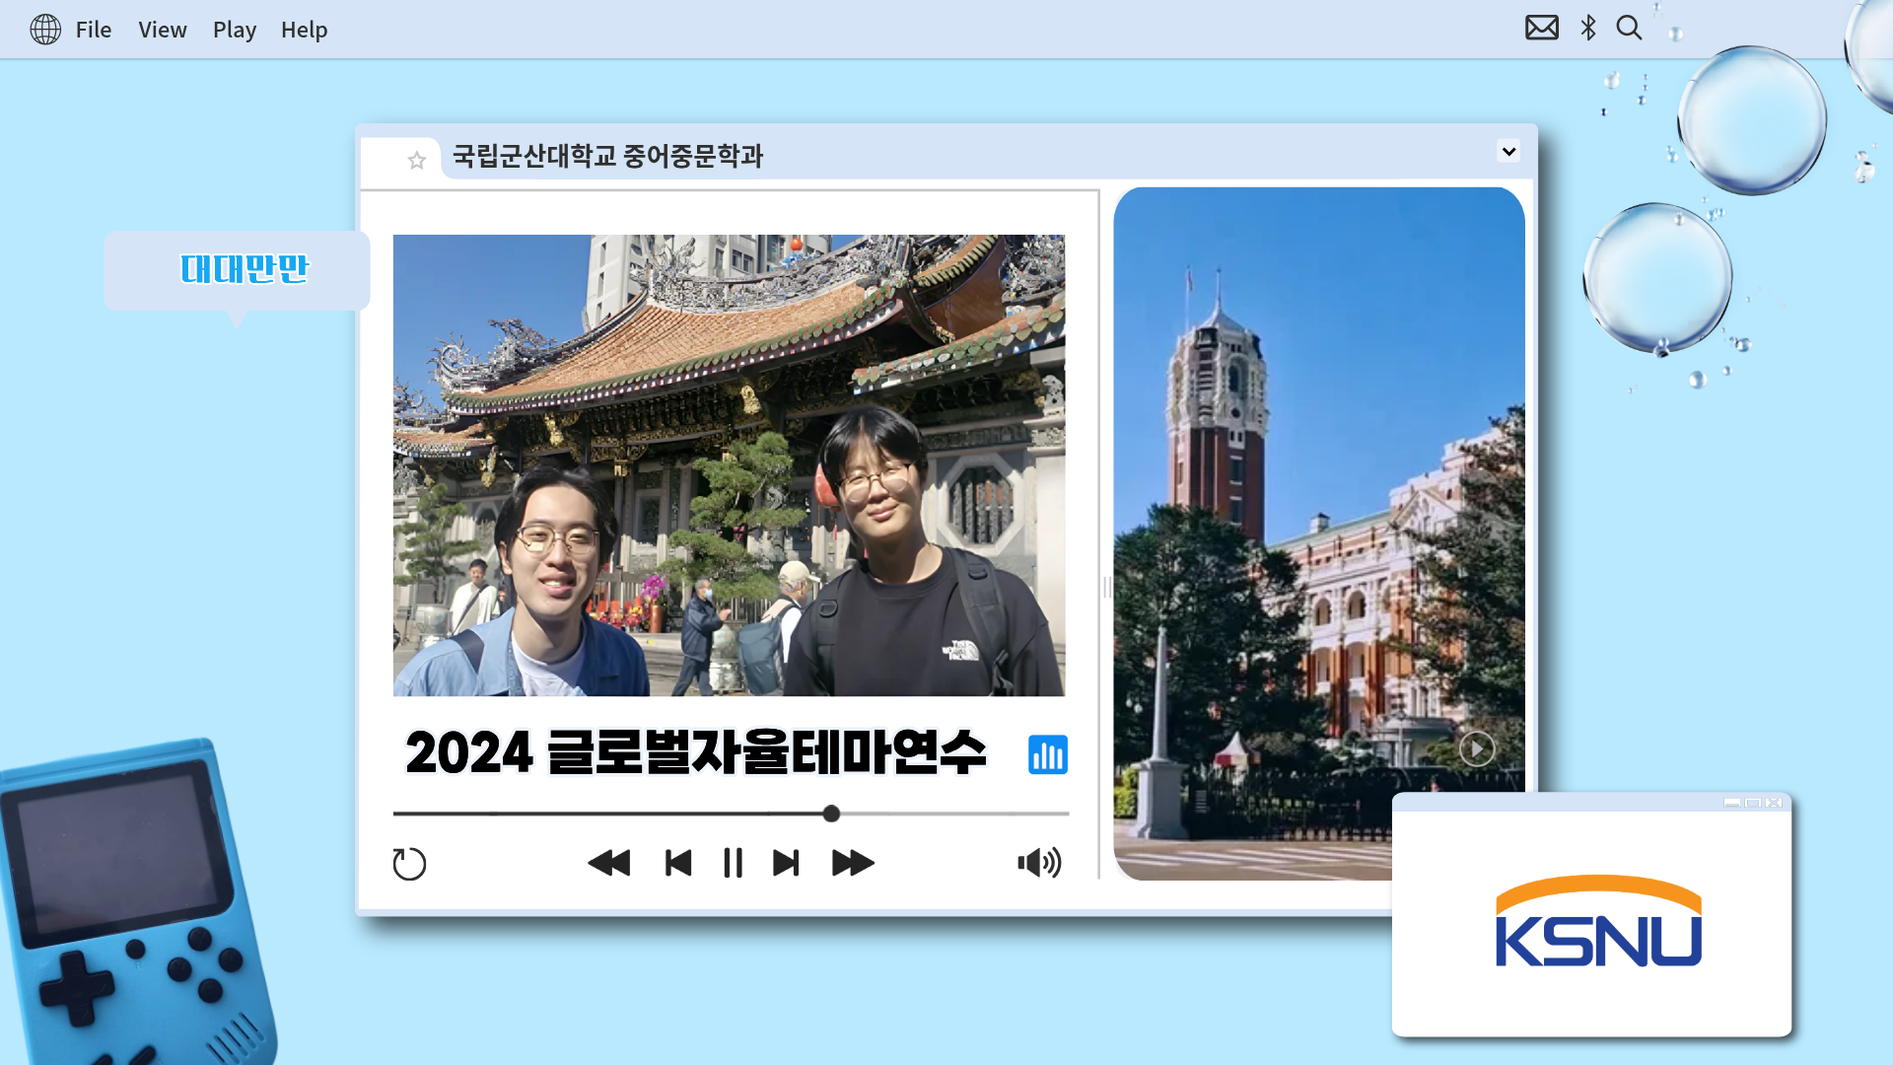1893x1065 pixels.
Task: Click the KSNU logo
Action: coord(1598,921)
